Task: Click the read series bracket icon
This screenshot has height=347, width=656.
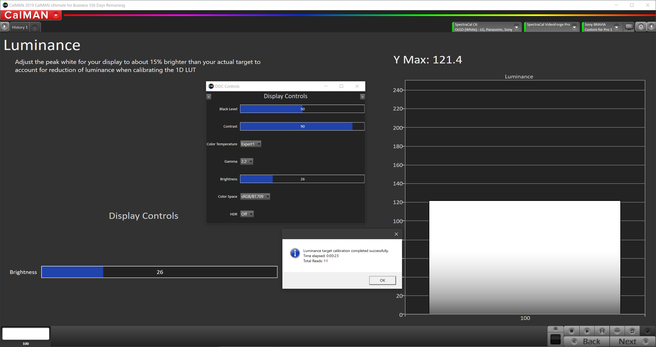Action: 602,331
